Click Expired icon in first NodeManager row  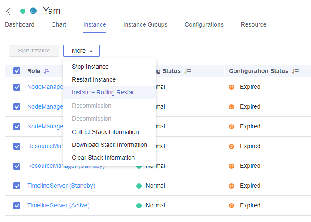click(x=231, y=87)
